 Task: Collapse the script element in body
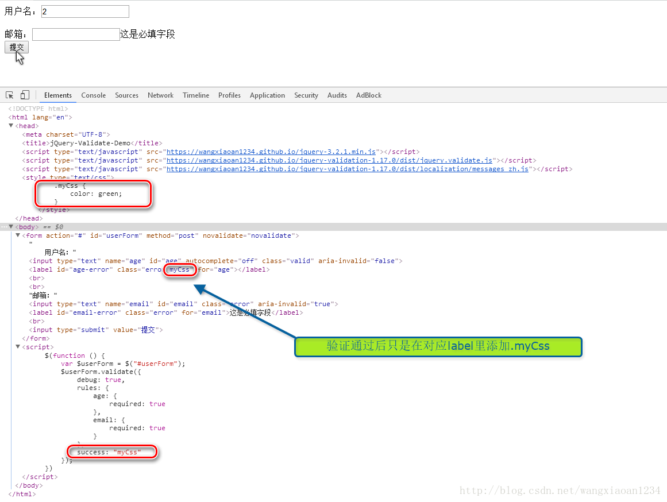[18, 347]
